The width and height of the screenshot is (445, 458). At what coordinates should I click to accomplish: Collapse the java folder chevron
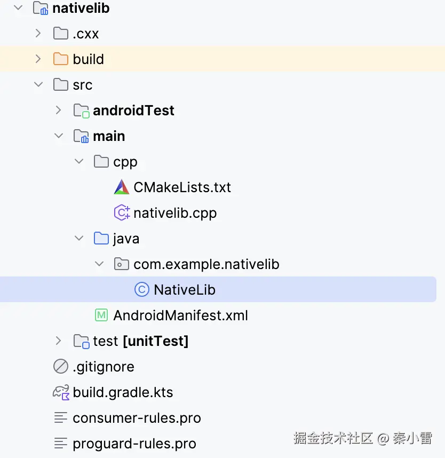[x=79, y=239]
